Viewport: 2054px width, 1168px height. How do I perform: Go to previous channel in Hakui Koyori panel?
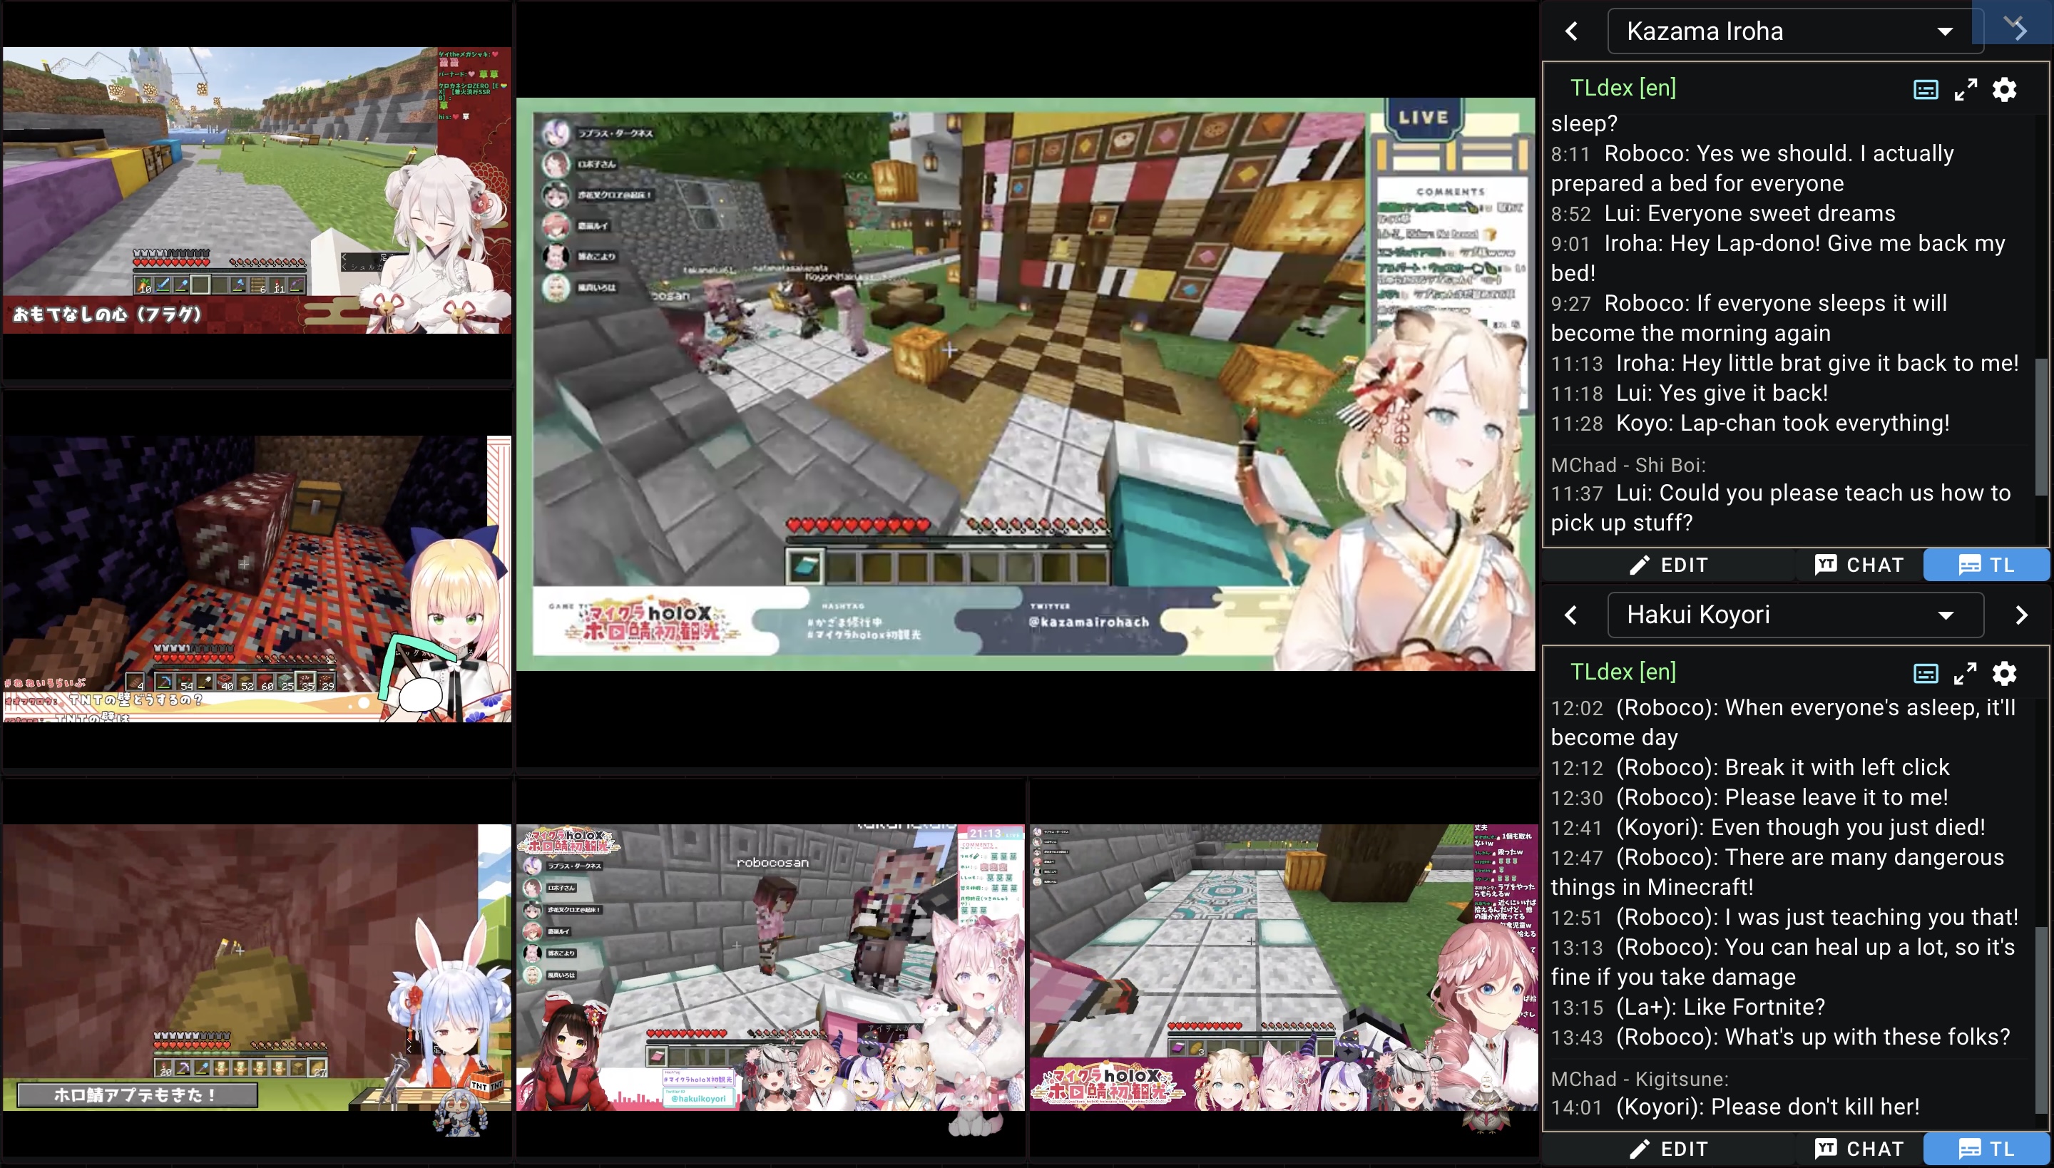[1571, 615]
